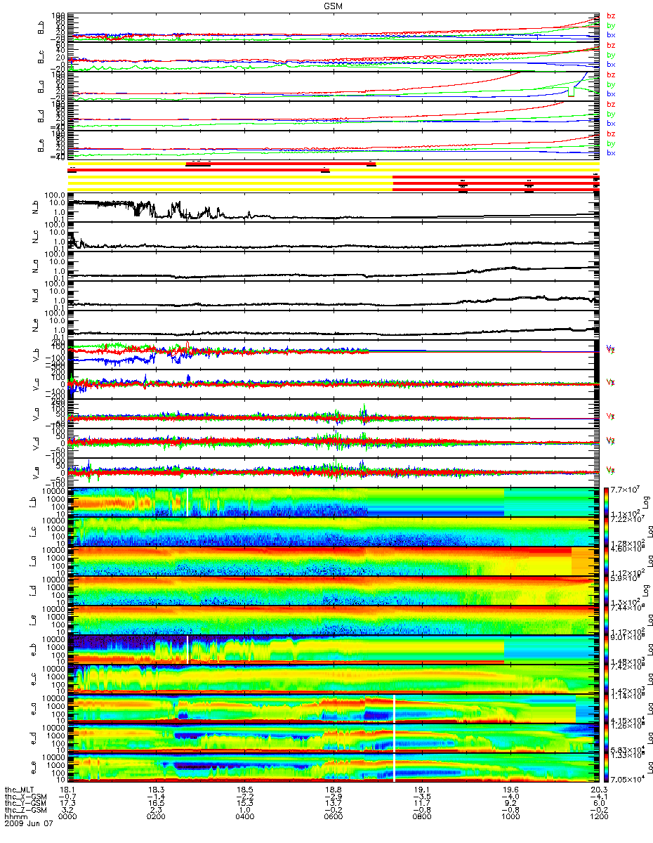Click the B_c axis label

42,57
